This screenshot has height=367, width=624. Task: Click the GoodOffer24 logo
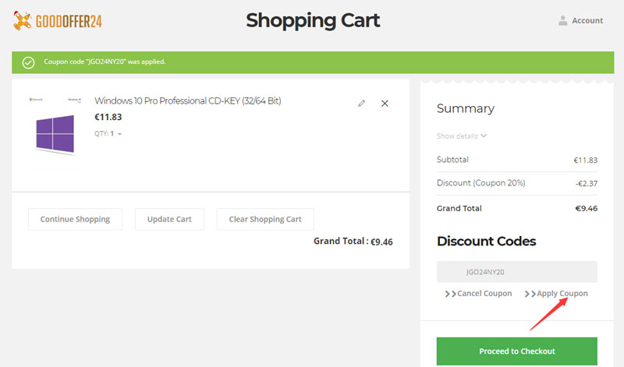(58, 21)
